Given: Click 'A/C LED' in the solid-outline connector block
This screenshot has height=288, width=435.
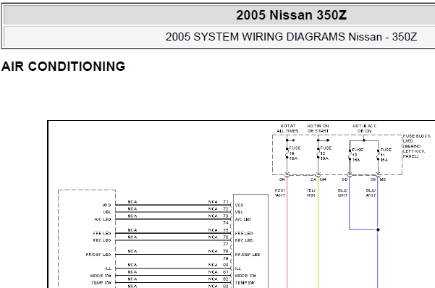Looking at the screenshot, I should pos(243,219).
